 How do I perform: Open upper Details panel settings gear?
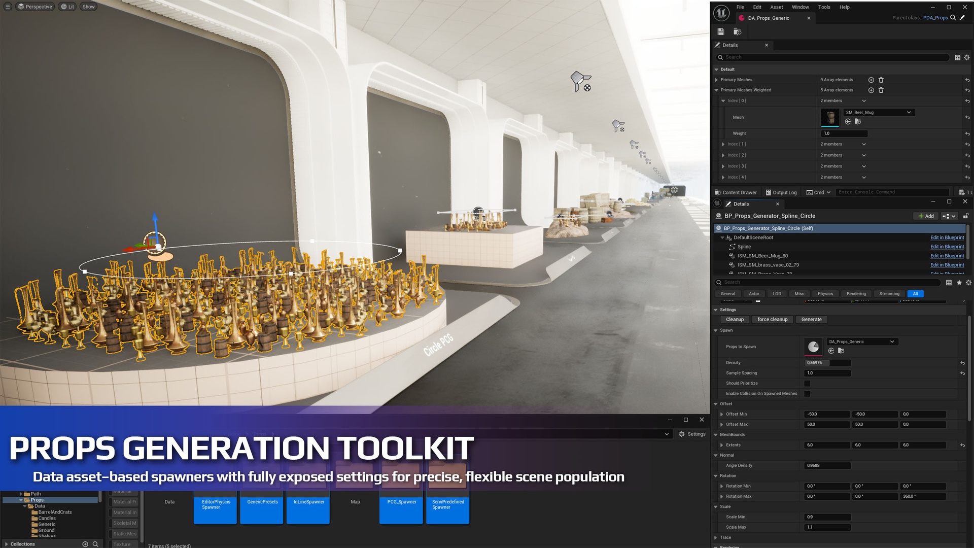(966, 57)
